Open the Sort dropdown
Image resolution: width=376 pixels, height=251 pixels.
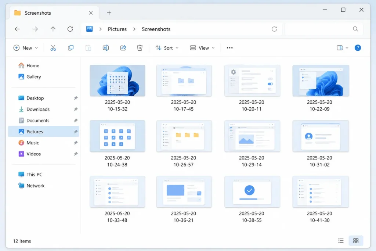(x=167, y=48)
